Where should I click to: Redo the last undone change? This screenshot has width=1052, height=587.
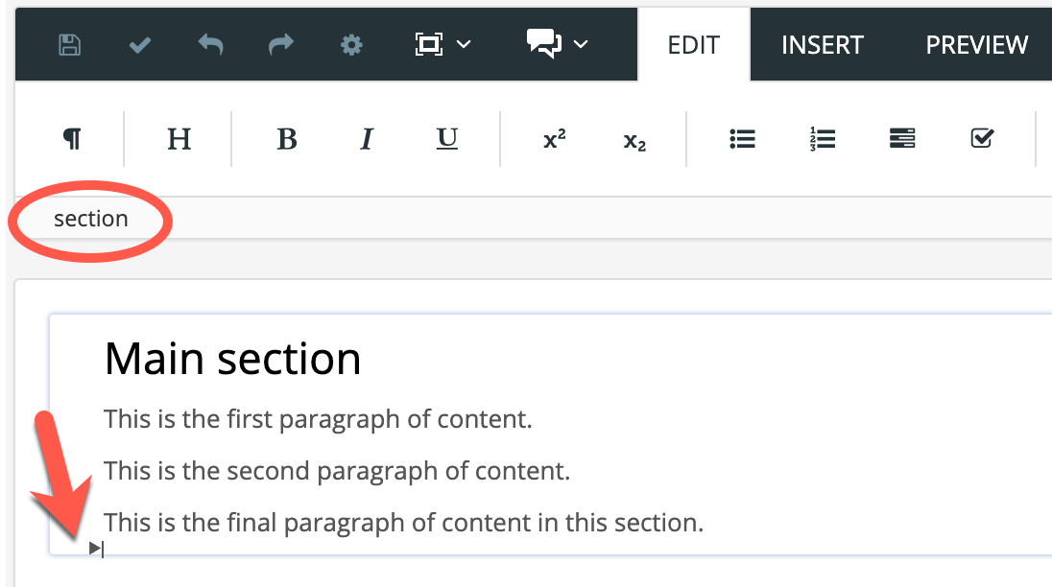280,44
